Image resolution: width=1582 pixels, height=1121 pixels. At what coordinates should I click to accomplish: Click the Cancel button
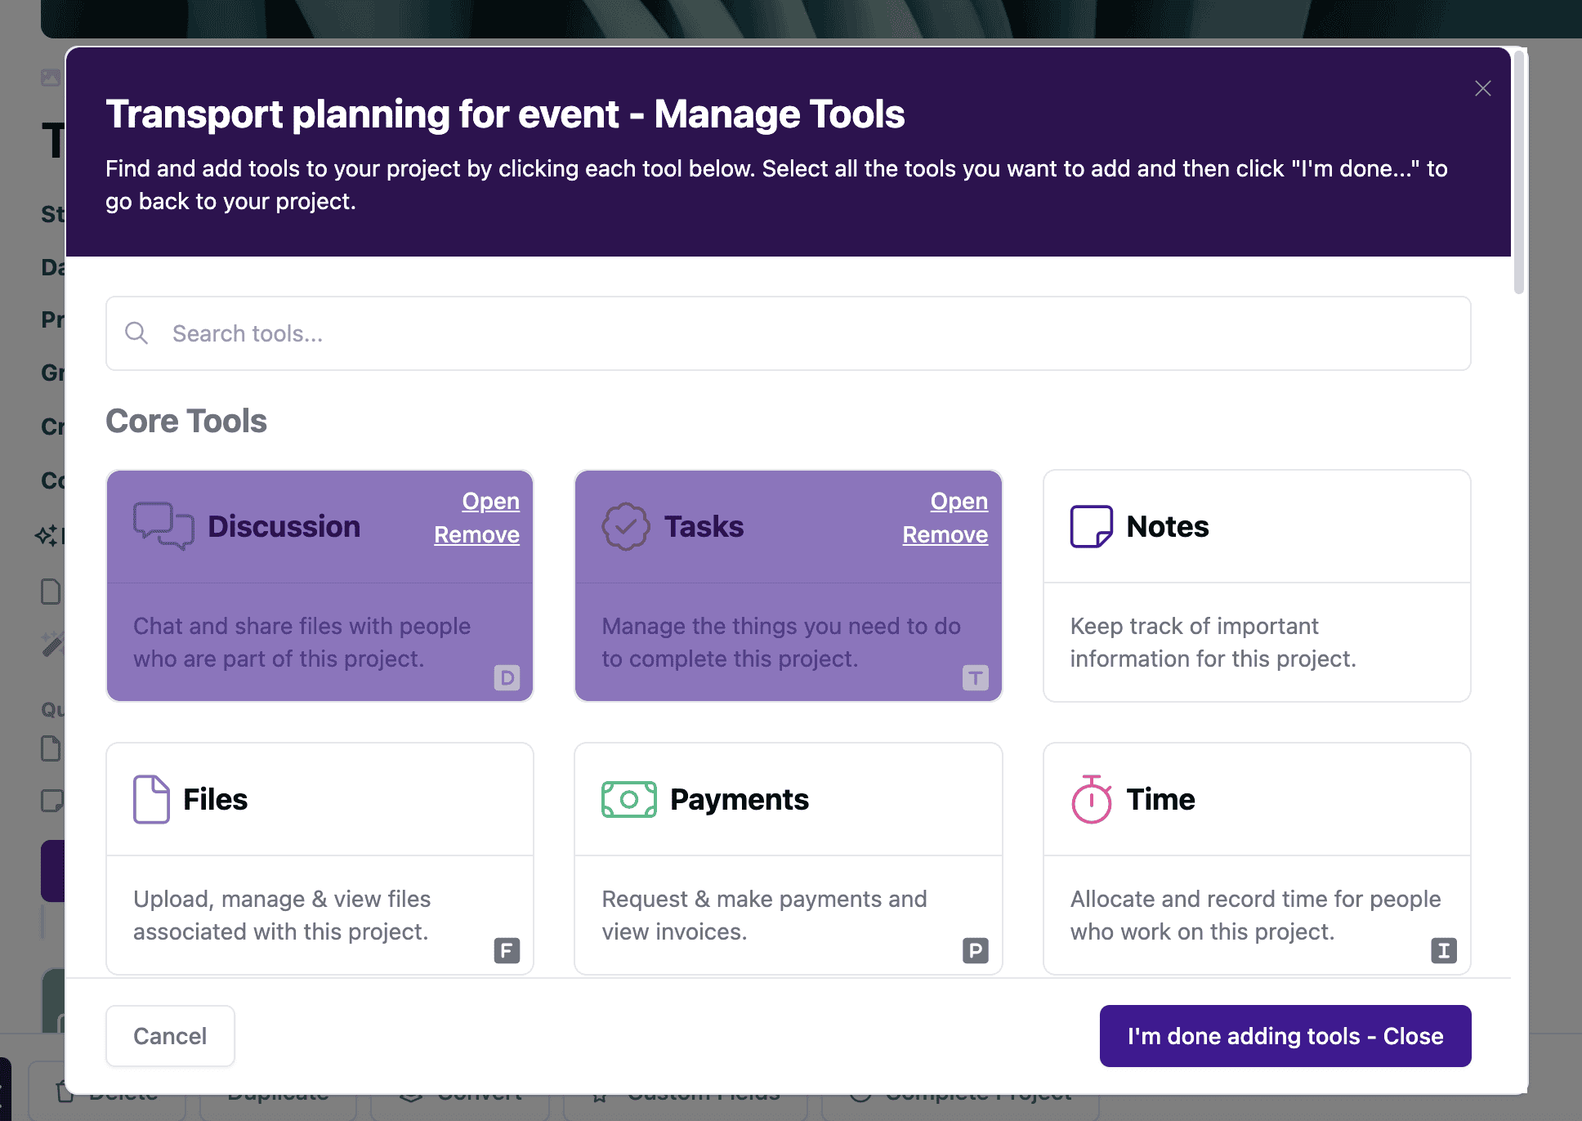(x=170, y=1036)
